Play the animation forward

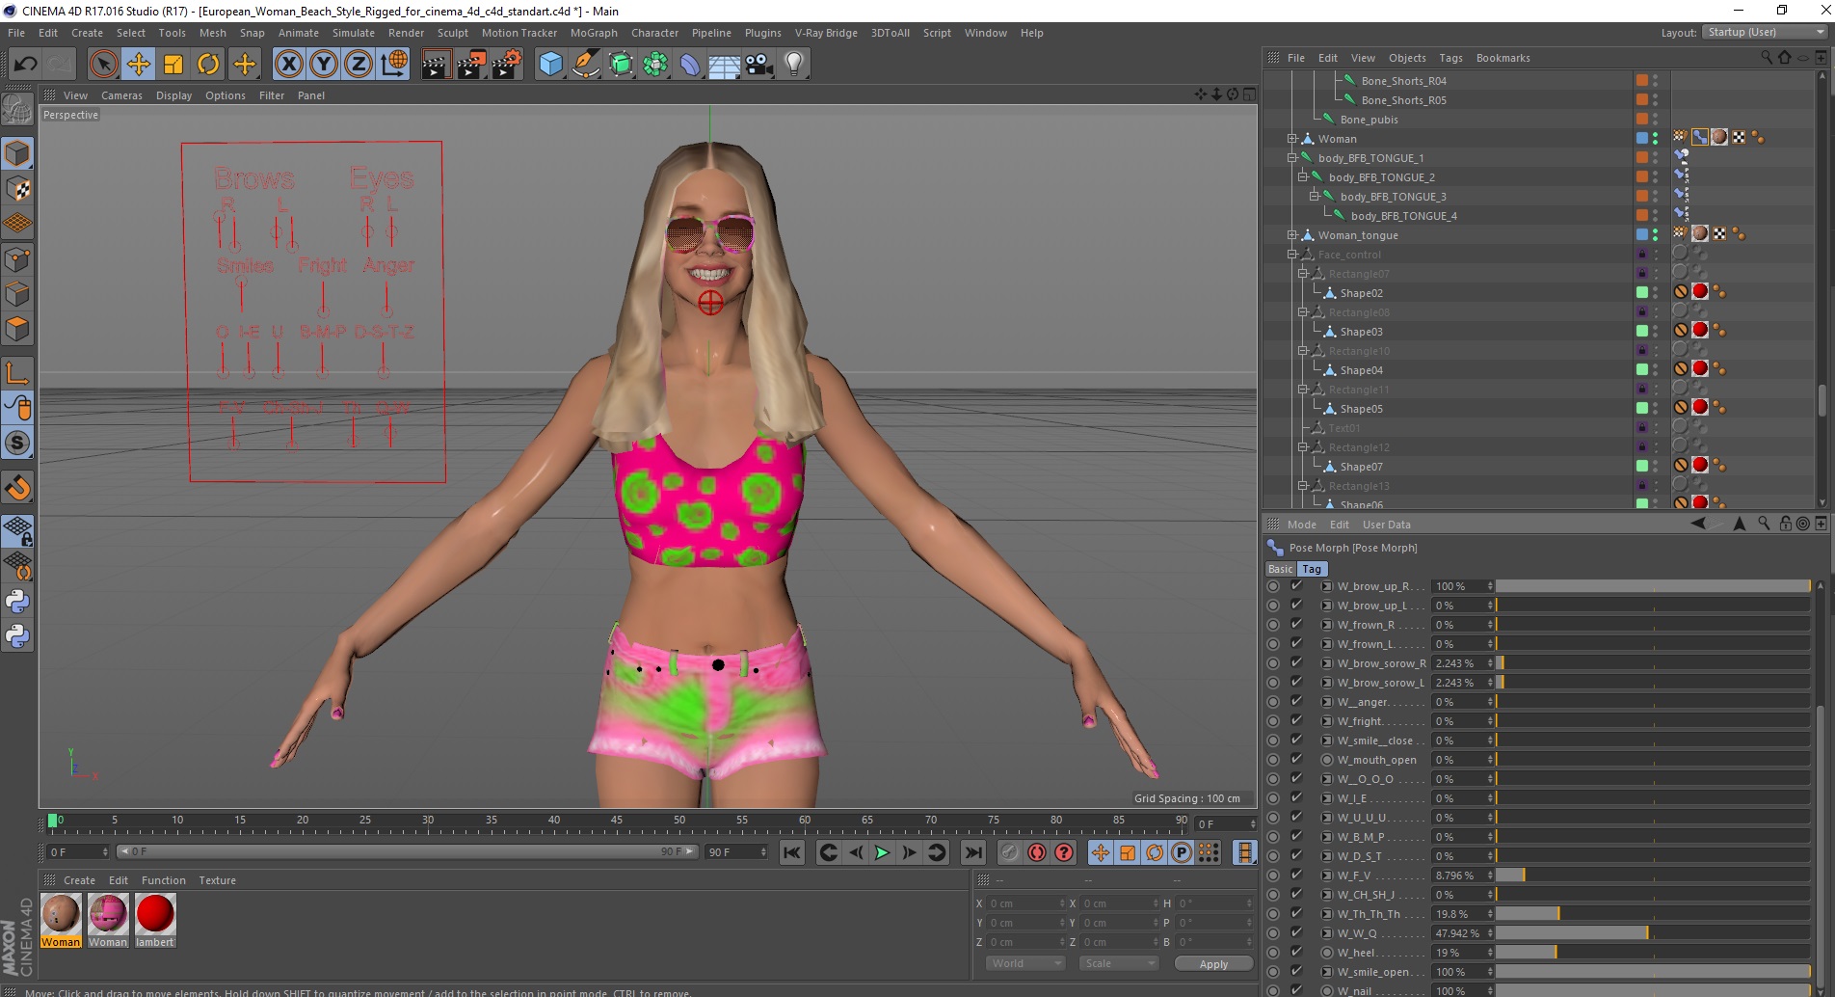tap(882, 852)
